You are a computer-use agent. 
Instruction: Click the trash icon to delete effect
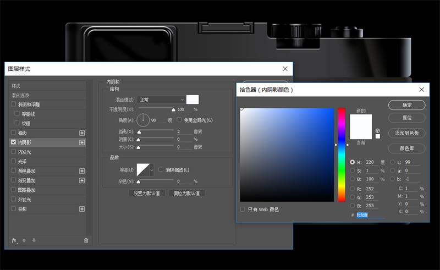[x=86, y=240]
